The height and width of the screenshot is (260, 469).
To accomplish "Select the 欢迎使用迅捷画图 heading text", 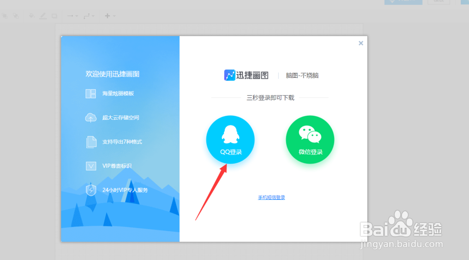I will tap(113, 74).
